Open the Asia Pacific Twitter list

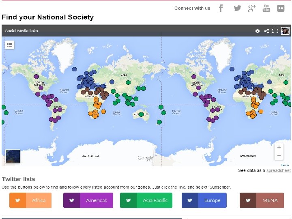coord(146,200)
